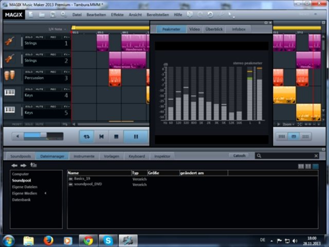Click the conga drums icon on Percussion track

point(9,77)
